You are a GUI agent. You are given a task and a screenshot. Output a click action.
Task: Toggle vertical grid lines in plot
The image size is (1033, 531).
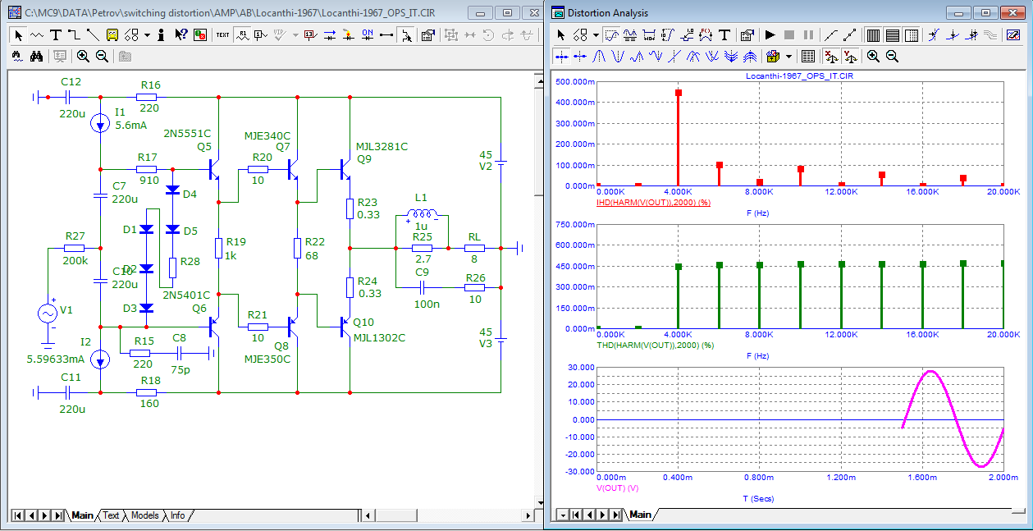[873, 35]
